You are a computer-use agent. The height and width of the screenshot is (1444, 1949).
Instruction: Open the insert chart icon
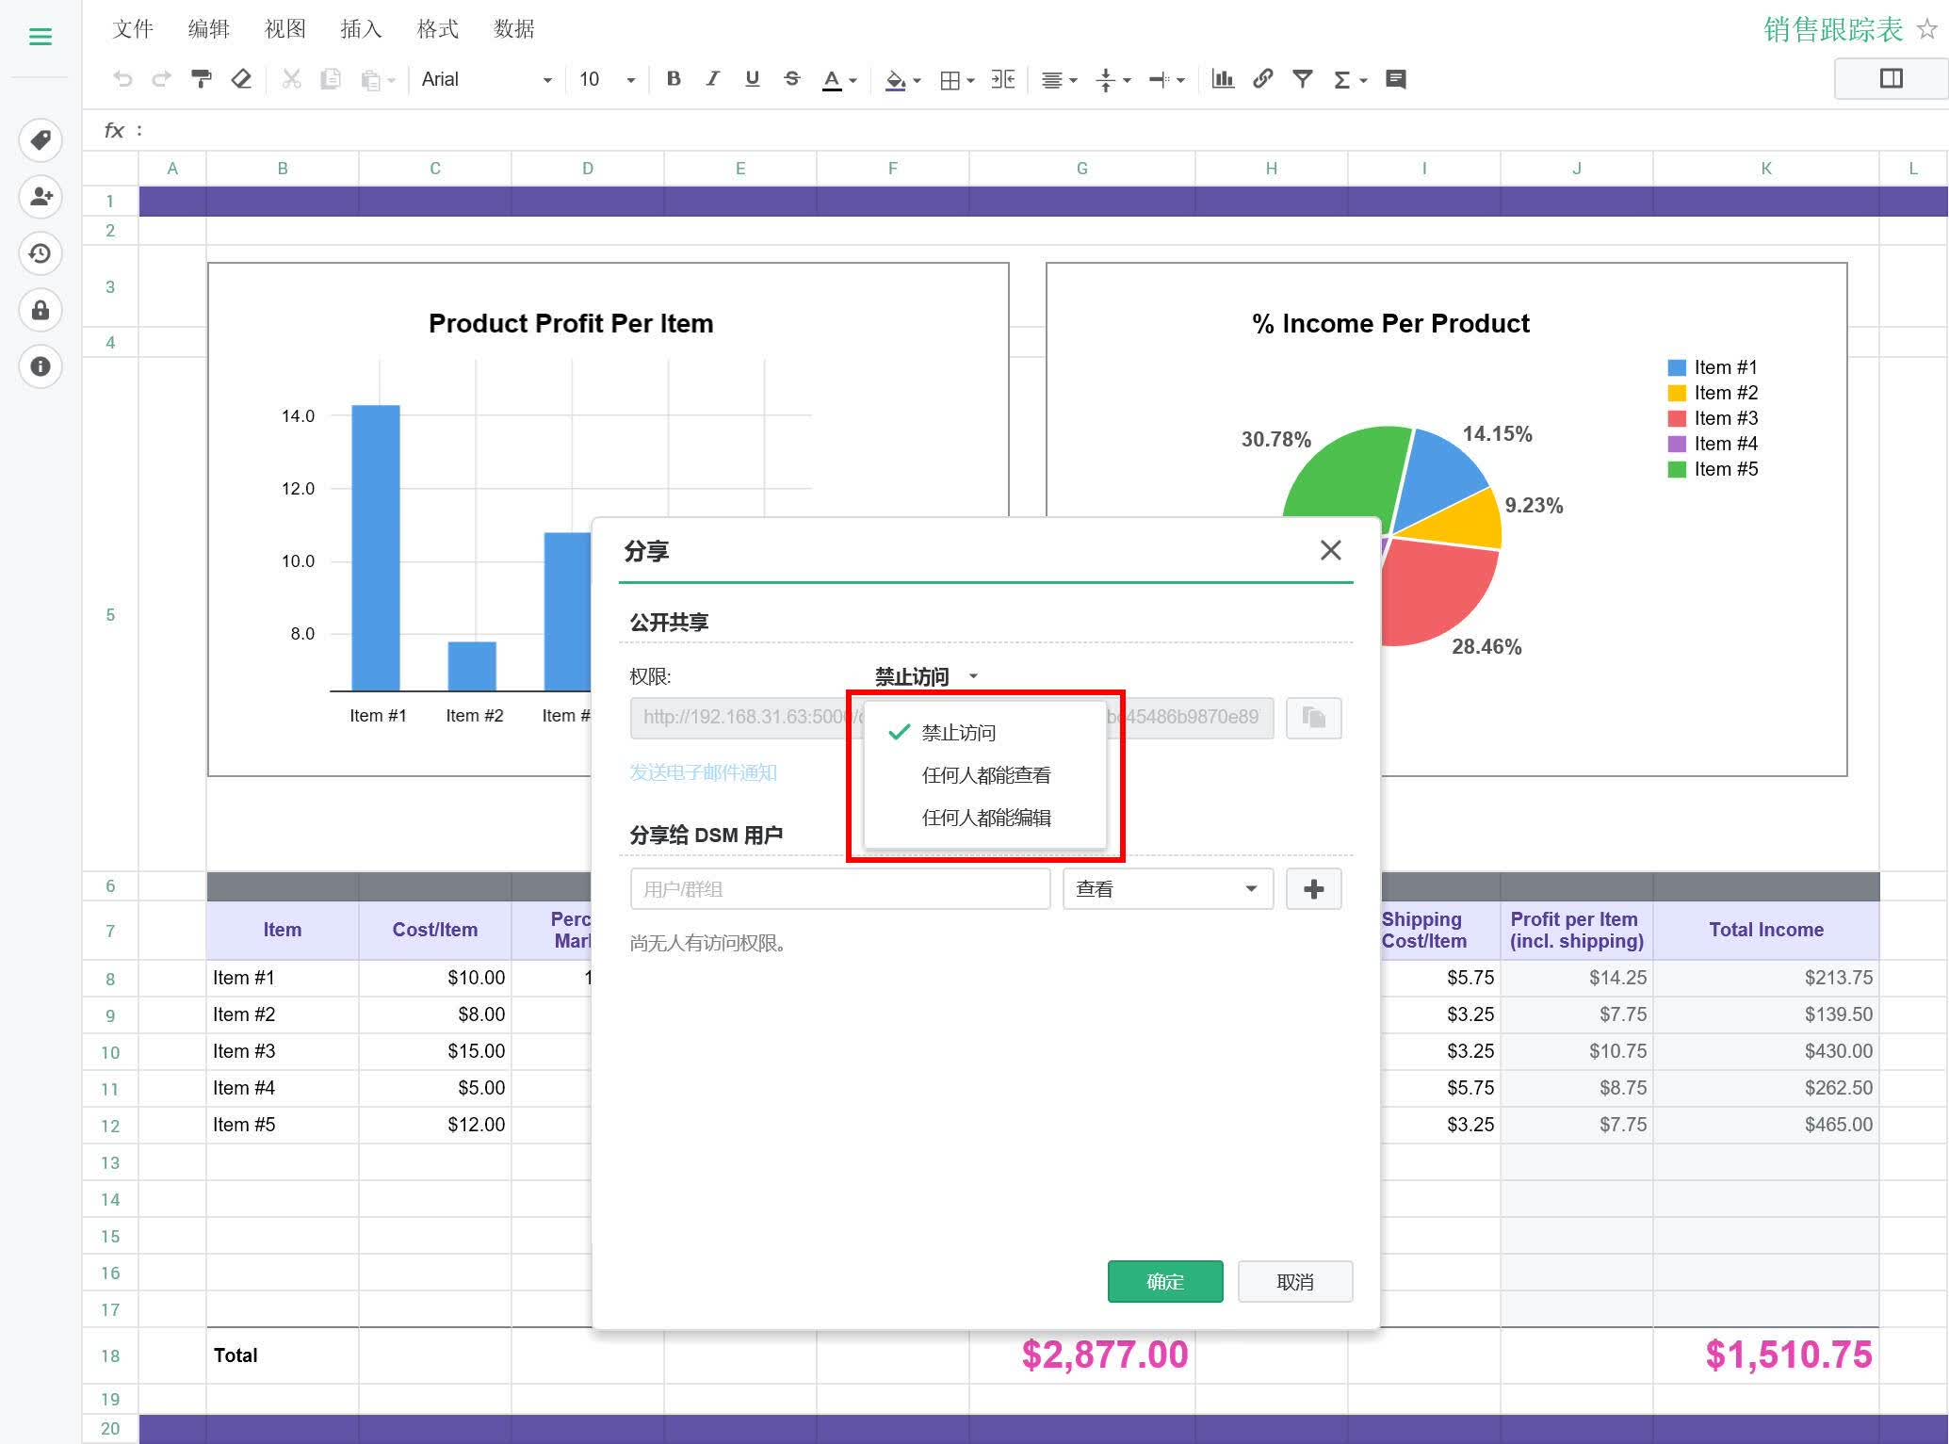1223,79
